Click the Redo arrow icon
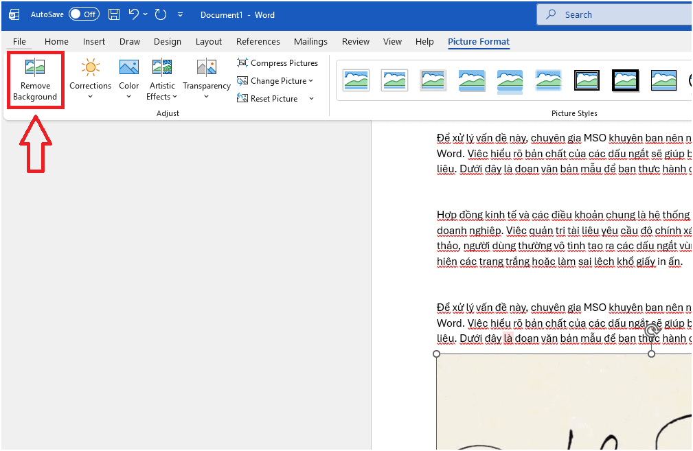The width and height of the screenshot is (693, 451). (160, 14)
